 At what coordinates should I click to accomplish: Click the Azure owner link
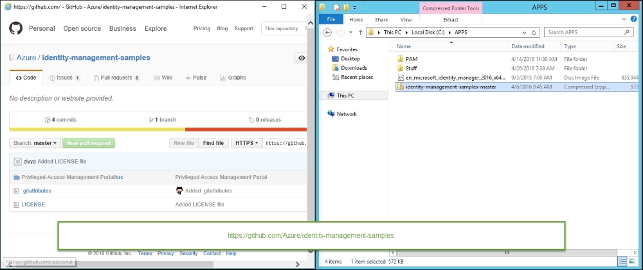[x=26, y=58]
